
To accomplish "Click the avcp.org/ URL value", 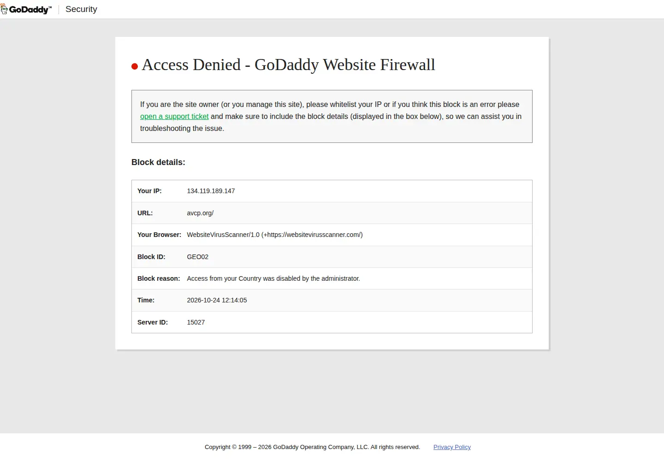I will click(200, 213).
